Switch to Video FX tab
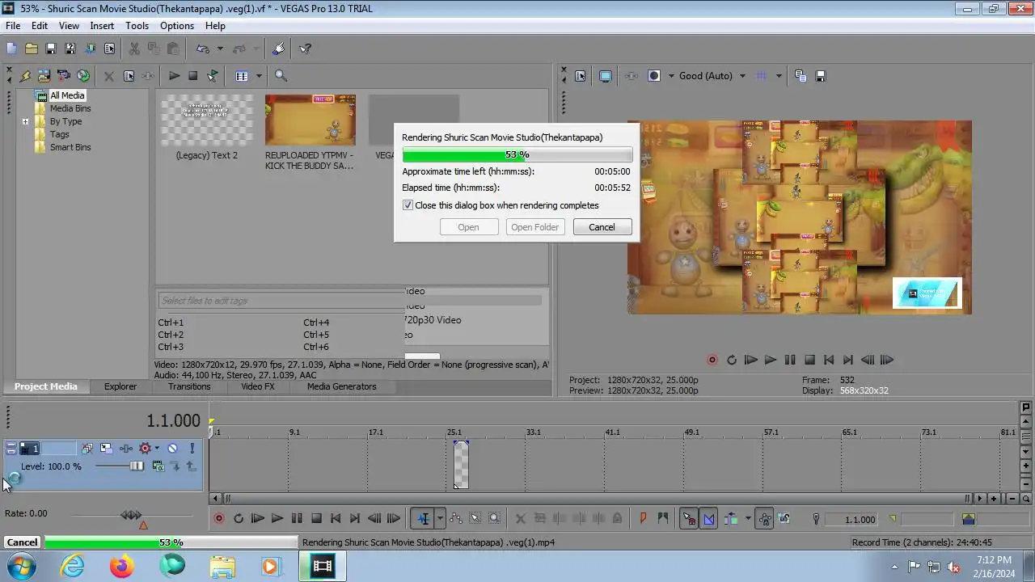1035x582 pixels. [x=258, y=386]
